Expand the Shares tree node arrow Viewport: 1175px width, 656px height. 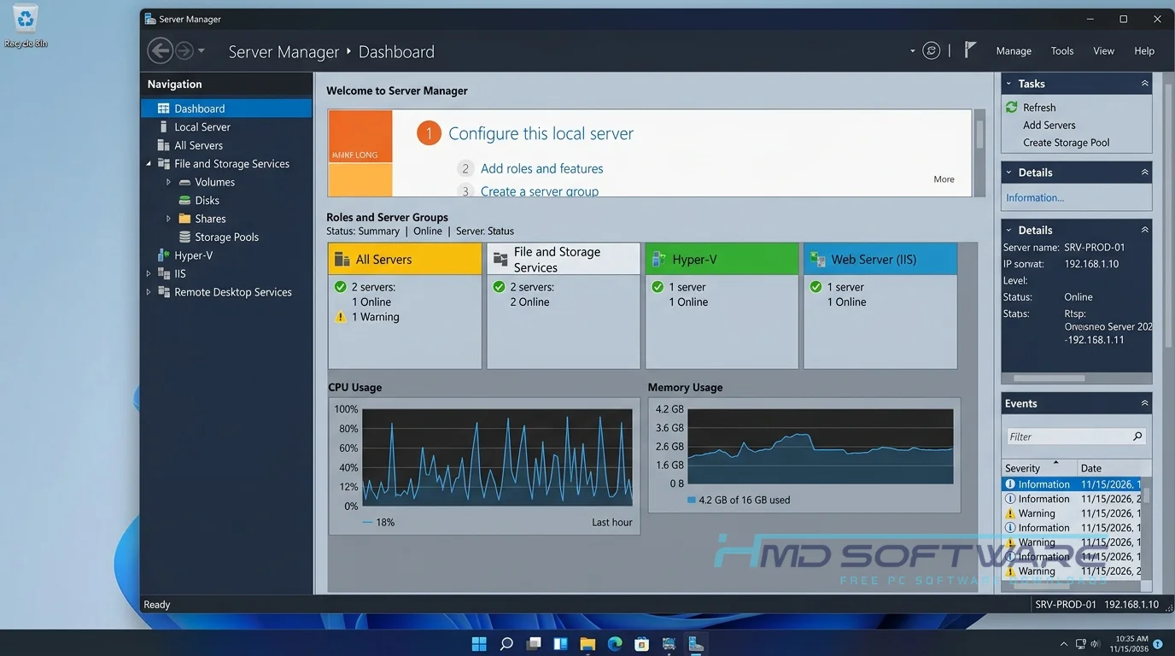click(x=169, y=219)
